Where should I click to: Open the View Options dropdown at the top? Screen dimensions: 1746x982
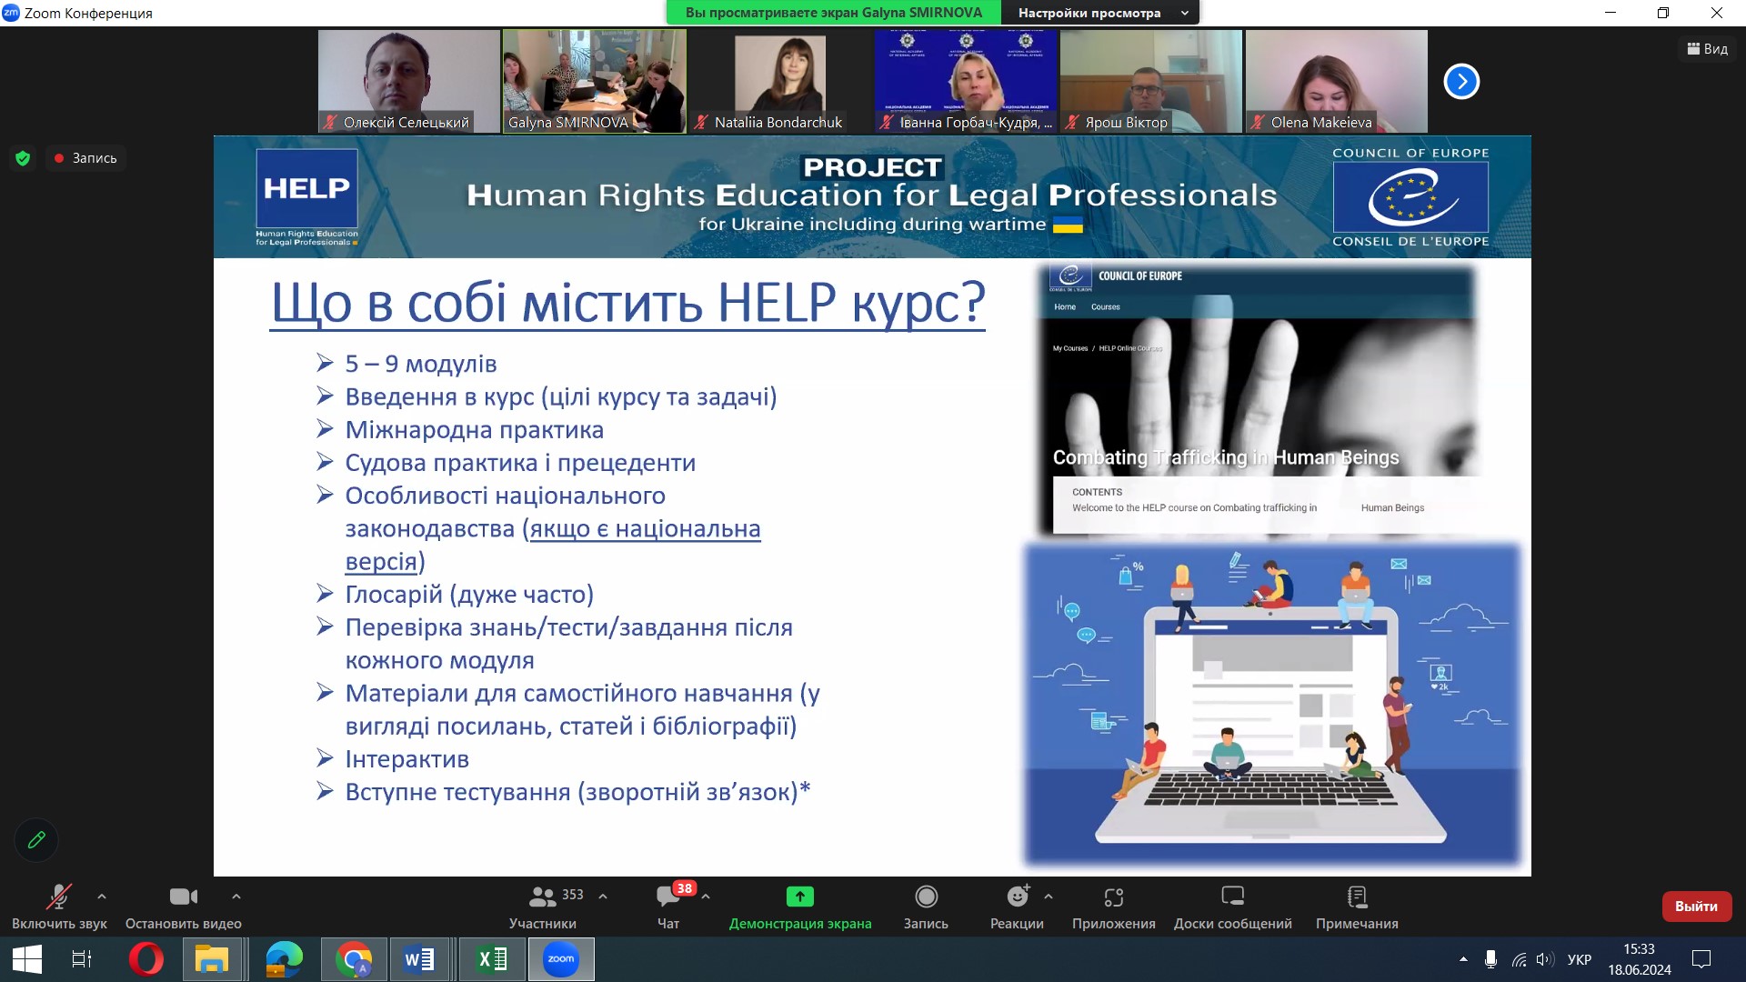click(x=1100, y=13)
